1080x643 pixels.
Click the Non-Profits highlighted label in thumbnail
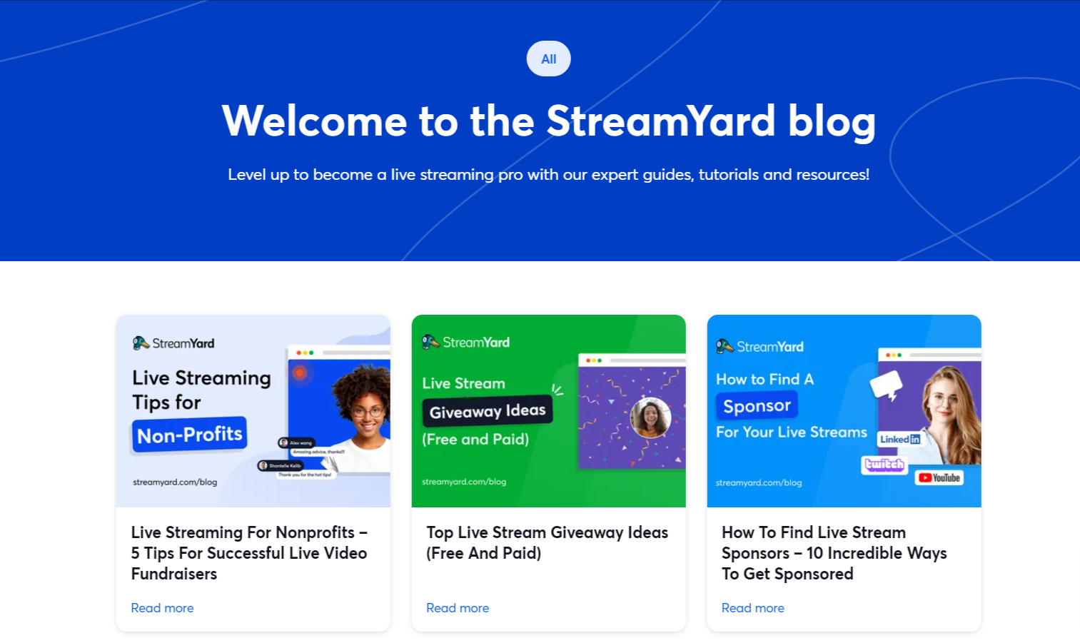click(x=189, y=435)
